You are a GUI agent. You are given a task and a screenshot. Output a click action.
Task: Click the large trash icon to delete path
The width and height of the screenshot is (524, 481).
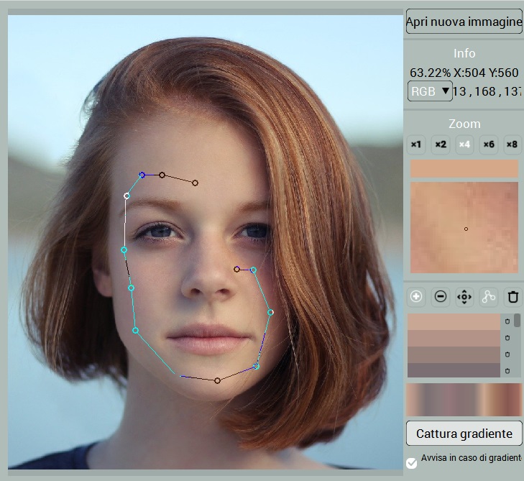[x=513, y=297]
